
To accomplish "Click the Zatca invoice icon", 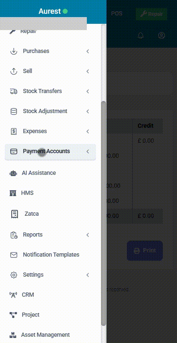I will [x=15, y=214].
